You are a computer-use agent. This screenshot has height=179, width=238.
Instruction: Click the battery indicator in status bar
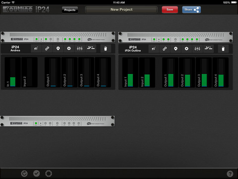[230, 2]
